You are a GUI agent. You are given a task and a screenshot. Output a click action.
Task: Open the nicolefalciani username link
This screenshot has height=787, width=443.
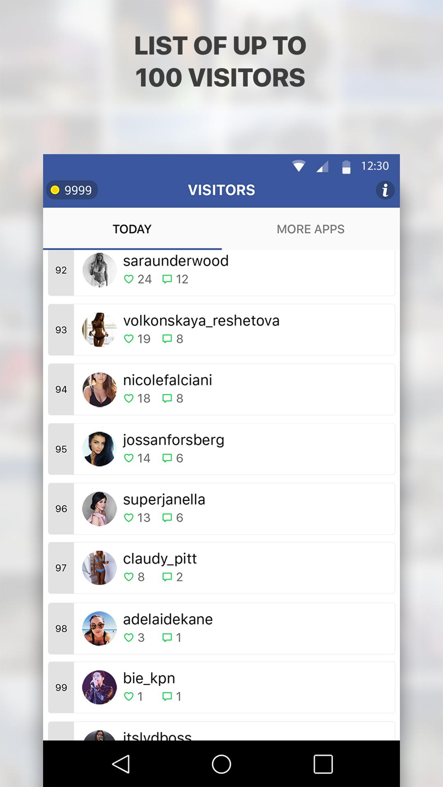click(x=167, y=380)
